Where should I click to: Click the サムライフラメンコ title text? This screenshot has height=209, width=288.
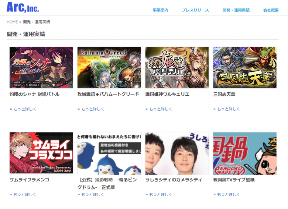(30, 180)
